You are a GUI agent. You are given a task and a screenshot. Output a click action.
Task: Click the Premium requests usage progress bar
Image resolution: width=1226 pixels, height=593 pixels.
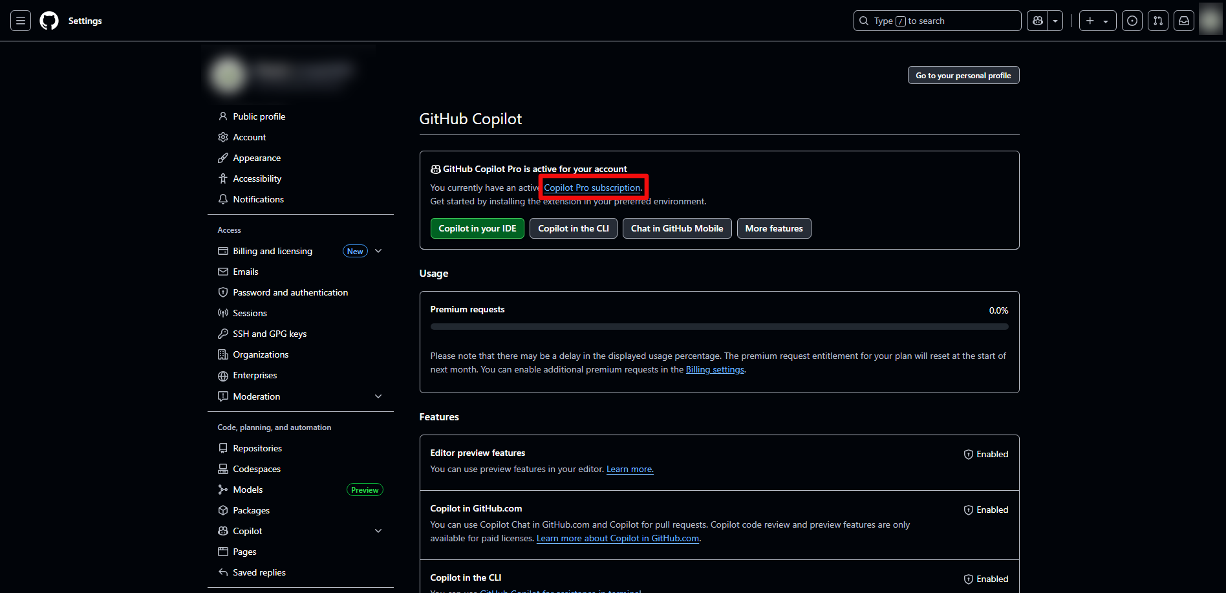719,327
